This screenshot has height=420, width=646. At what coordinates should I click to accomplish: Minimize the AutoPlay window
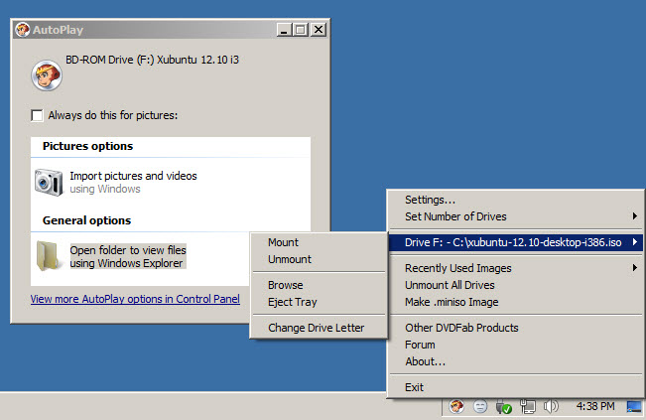tap(284, 30)
